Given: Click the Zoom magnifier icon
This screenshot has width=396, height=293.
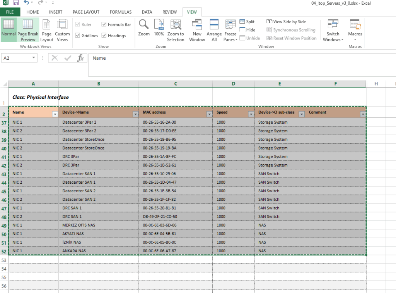Looking at the screenshot, I should 144,25.
